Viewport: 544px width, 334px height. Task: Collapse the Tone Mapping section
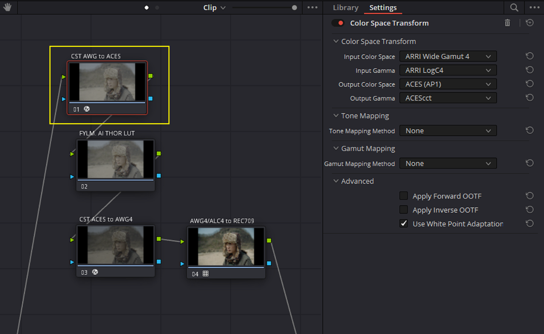tap(336, 116)
